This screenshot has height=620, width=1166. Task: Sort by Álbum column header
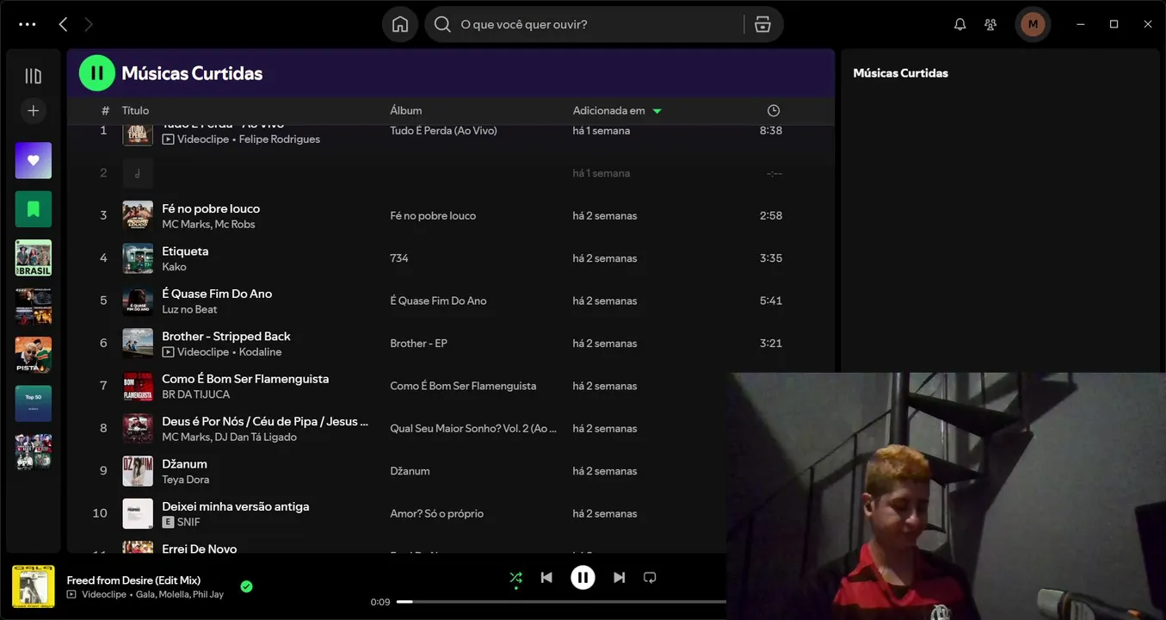tap(405, 110)
